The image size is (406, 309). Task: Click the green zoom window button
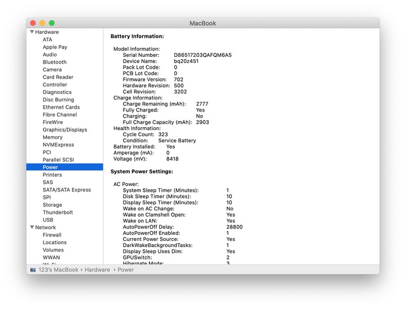coord(52,23)
